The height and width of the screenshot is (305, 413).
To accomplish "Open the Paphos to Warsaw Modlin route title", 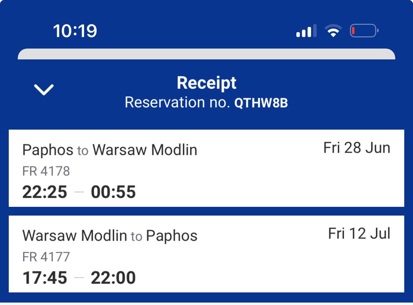I will point(110,150).
